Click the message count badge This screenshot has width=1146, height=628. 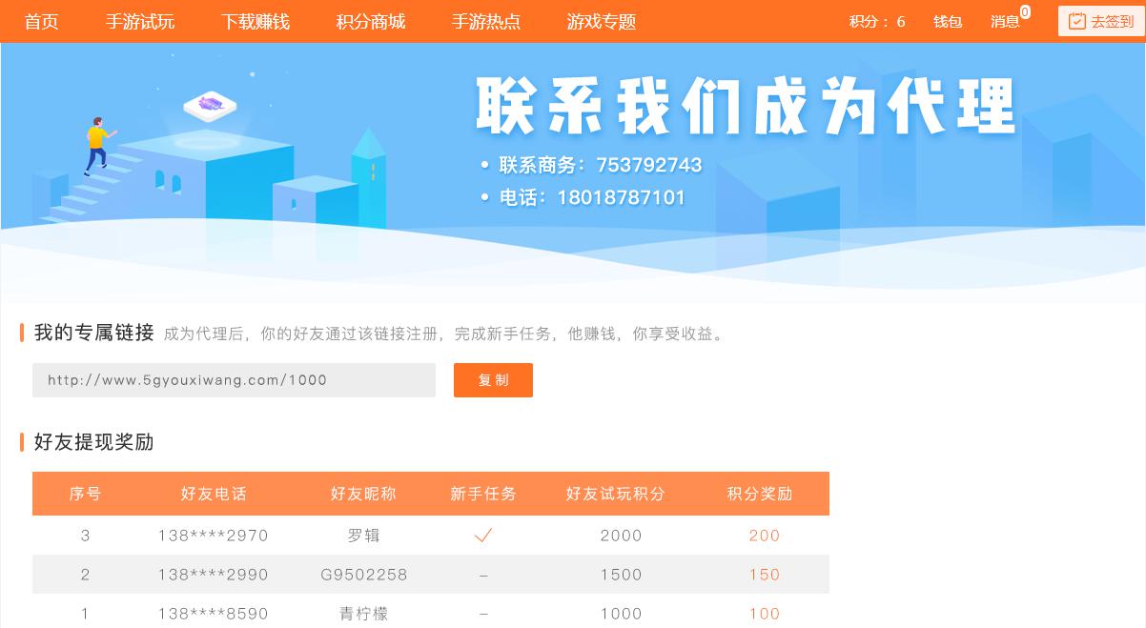[1025, 12]
